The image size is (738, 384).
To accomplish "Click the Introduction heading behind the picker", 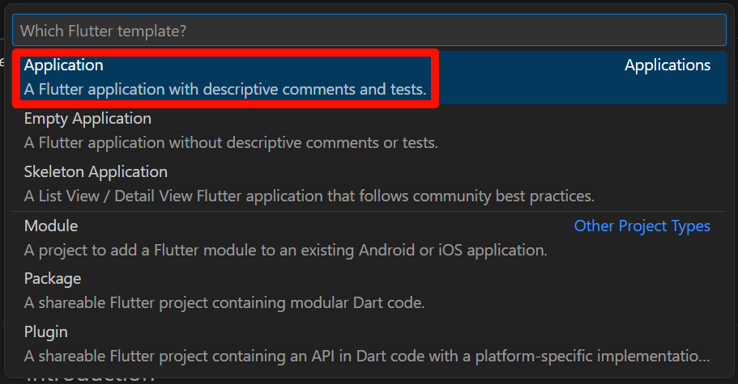I will 91,377.
